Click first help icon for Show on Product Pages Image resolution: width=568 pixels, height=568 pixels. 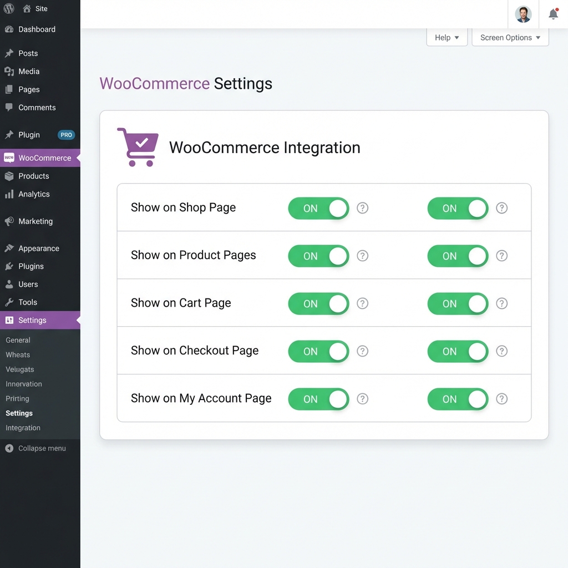coord(363,256)
